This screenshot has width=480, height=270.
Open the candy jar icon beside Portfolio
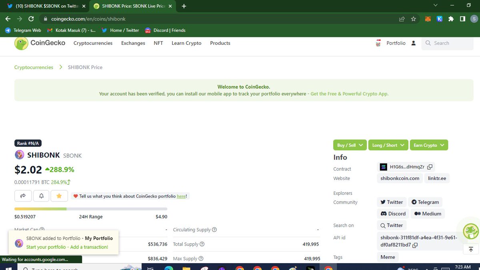pyautogui.click(x=378, y=43)
